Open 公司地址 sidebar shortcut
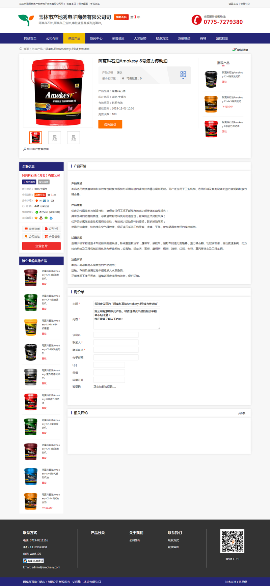This screenshot has width=270, height=586. click(32, 236)
